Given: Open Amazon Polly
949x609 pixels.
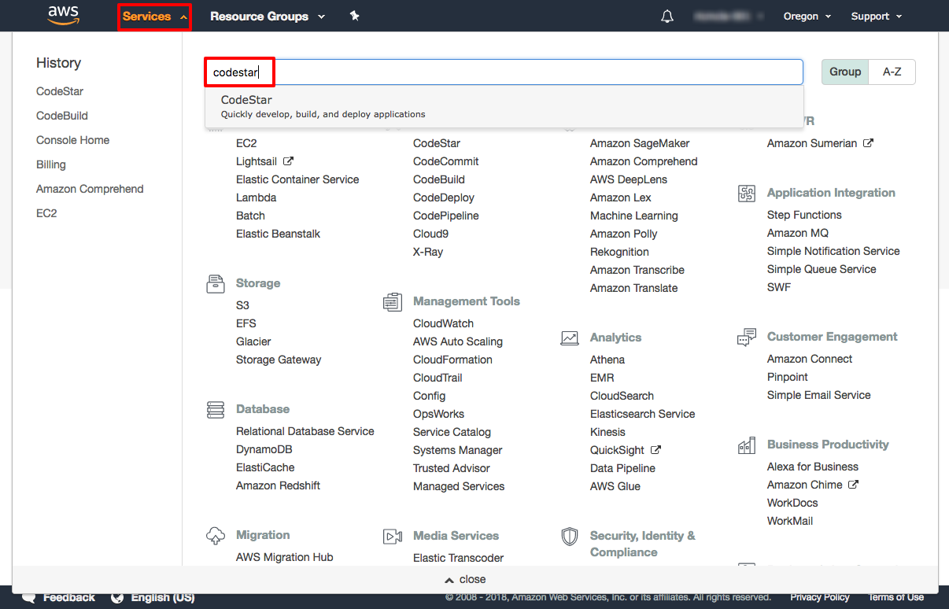Looking at the screenshot, I should pos(623,234).
